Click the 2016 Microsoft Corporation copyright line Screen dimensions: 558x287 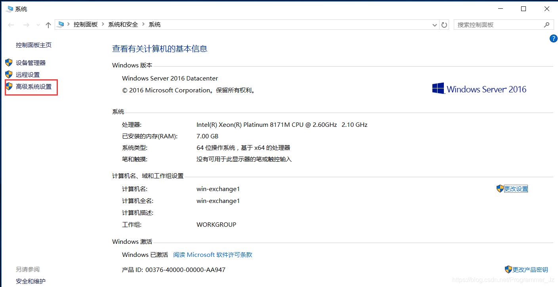coord(189,90)
